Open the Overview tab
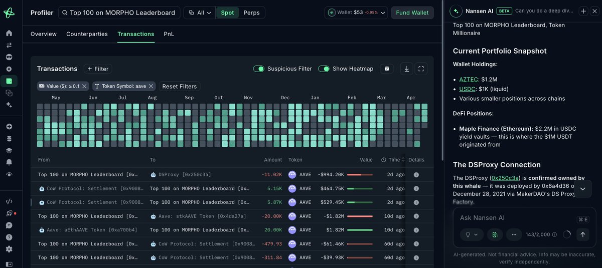The width and height of the screenshot is (602, 268). [44, 34]
